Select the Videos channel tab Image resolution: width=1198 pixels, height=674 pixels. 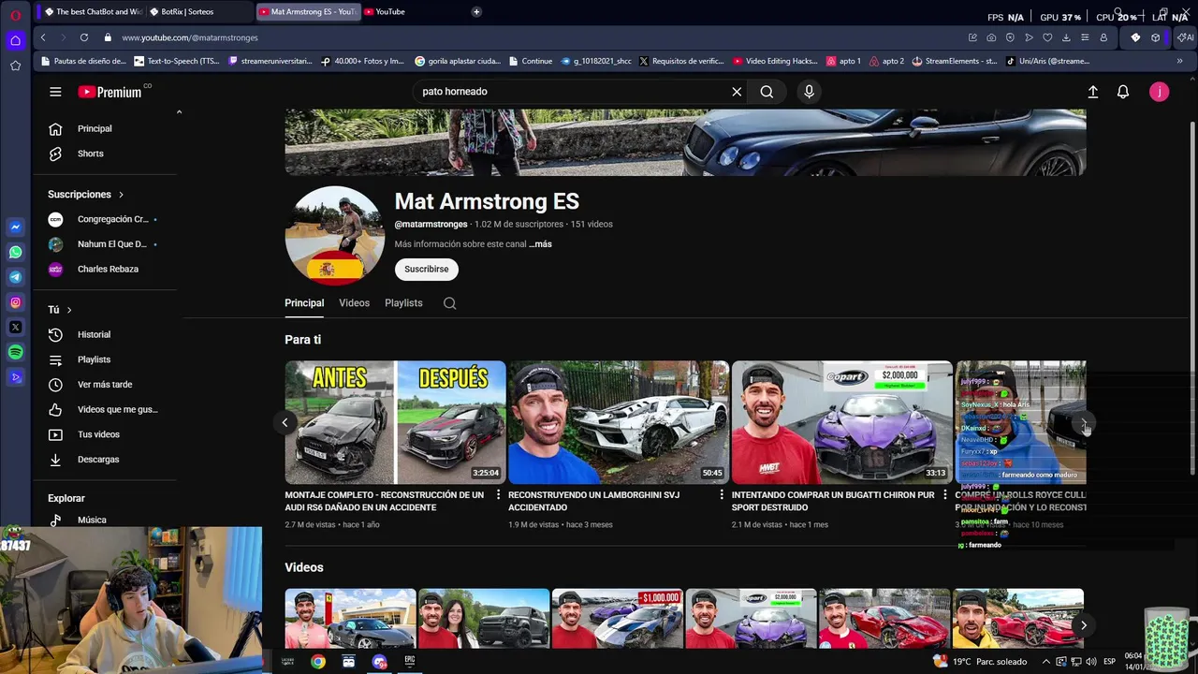[x=354, y=303]
